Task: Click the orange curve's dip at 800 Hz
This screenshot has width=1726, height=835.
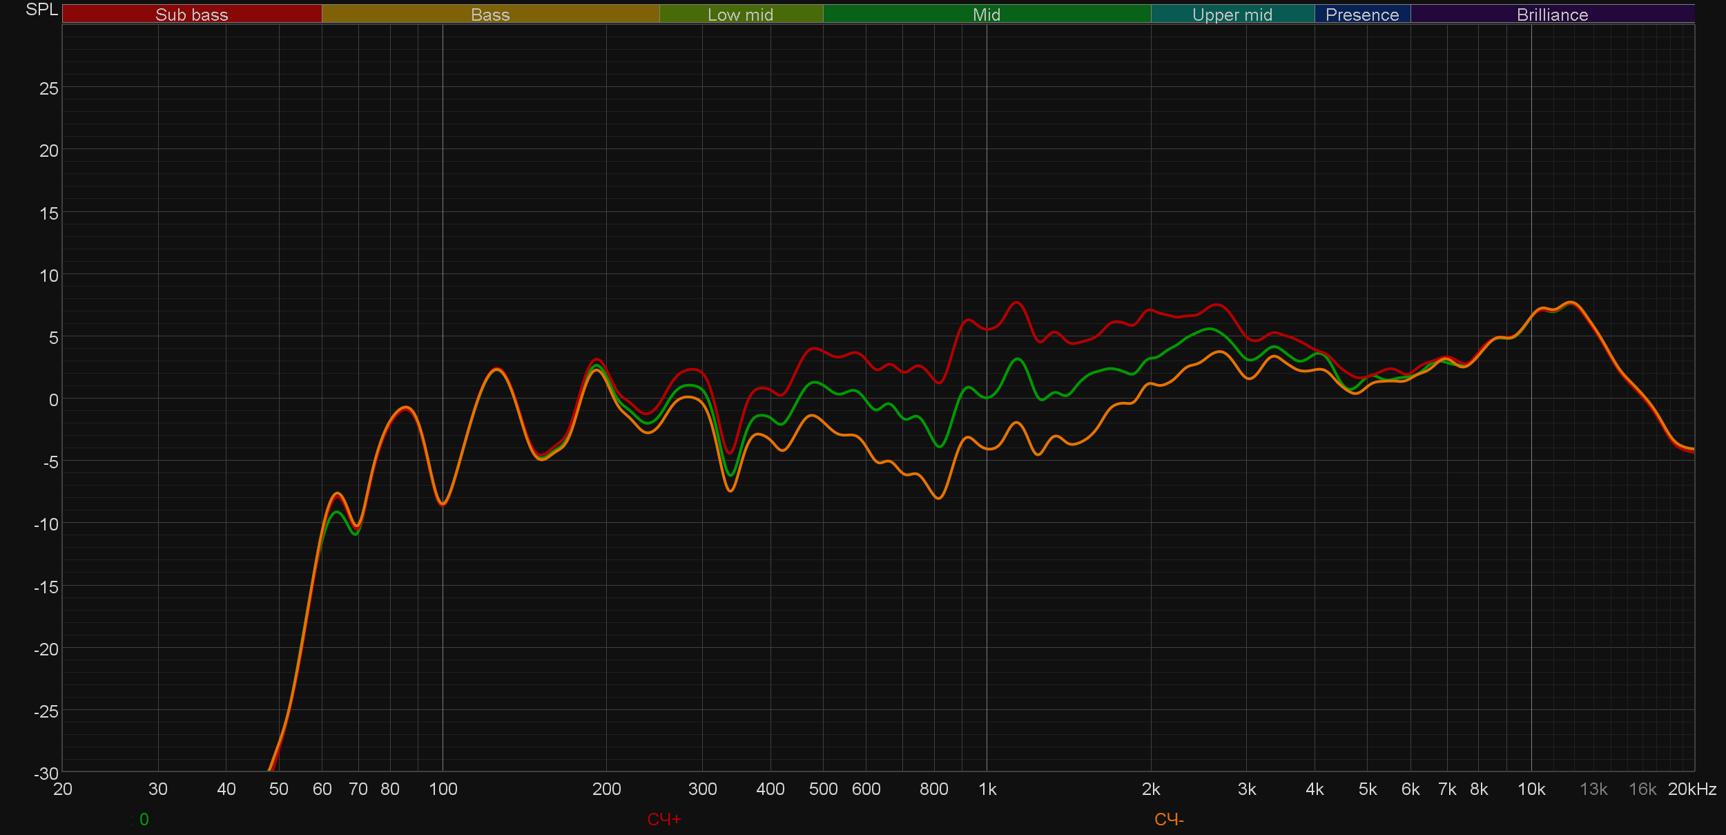Action: tap(938, 498)
